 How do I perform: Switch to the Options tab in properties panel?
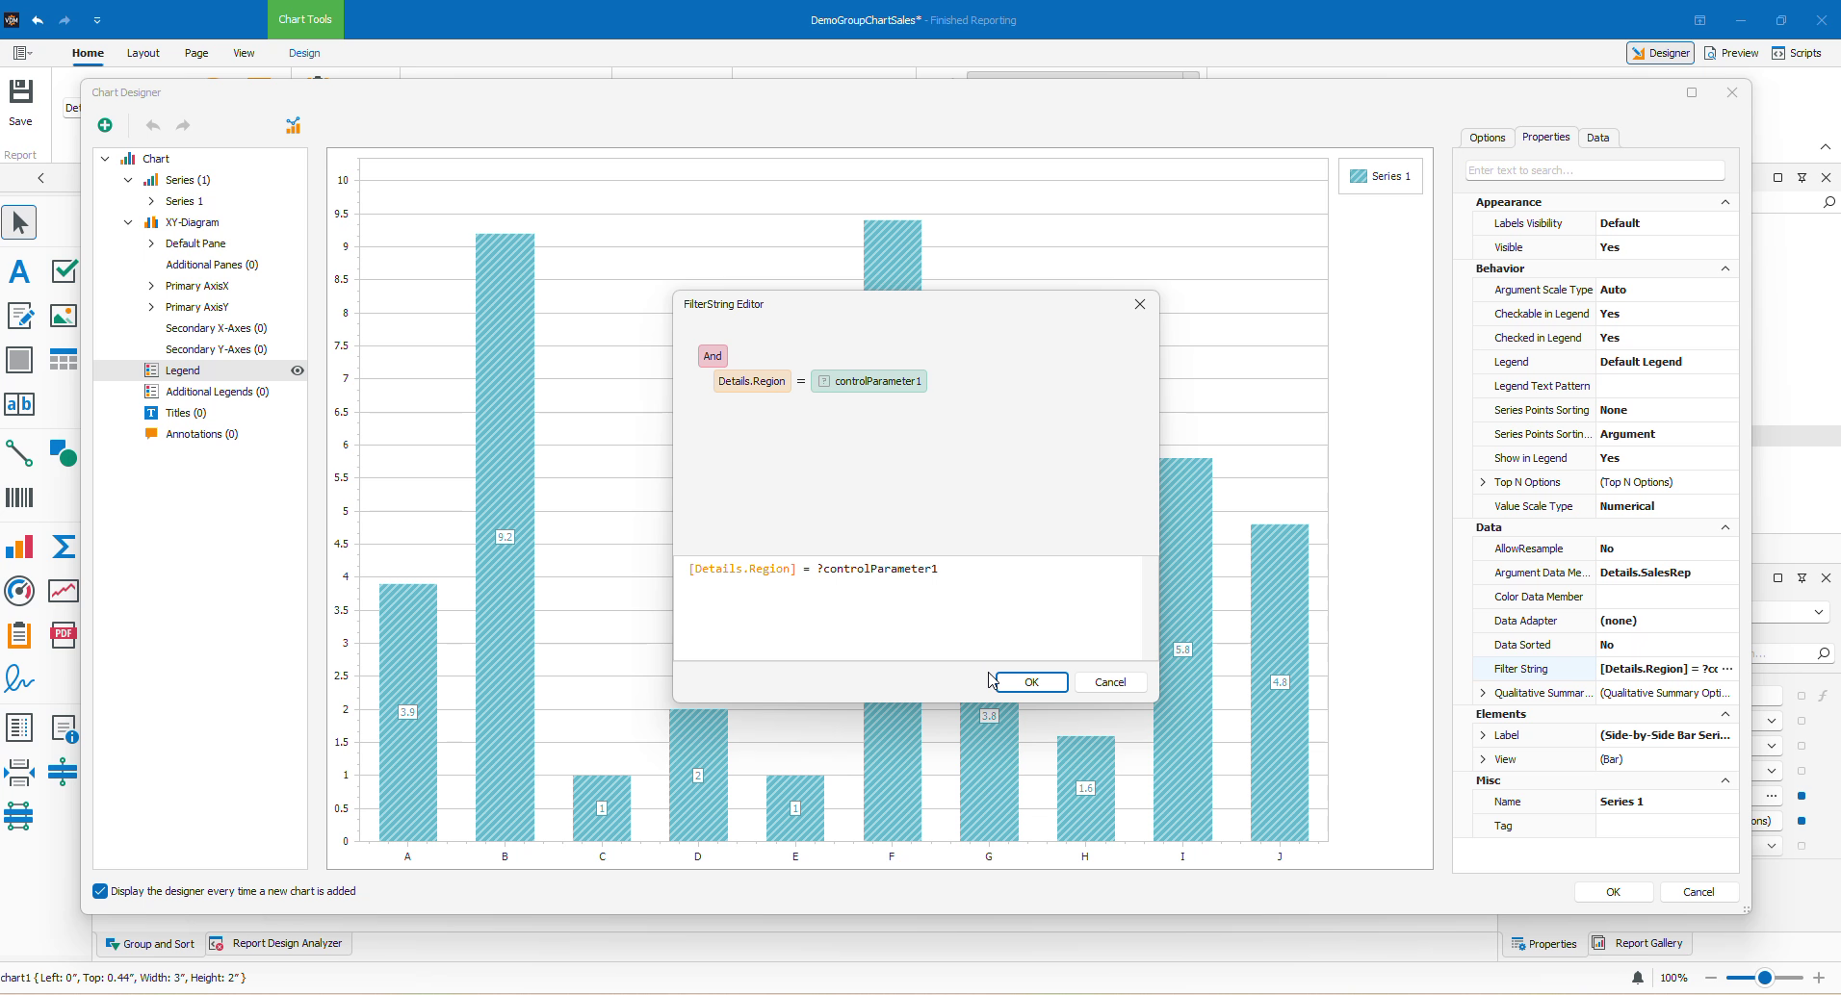[1487, 138]
